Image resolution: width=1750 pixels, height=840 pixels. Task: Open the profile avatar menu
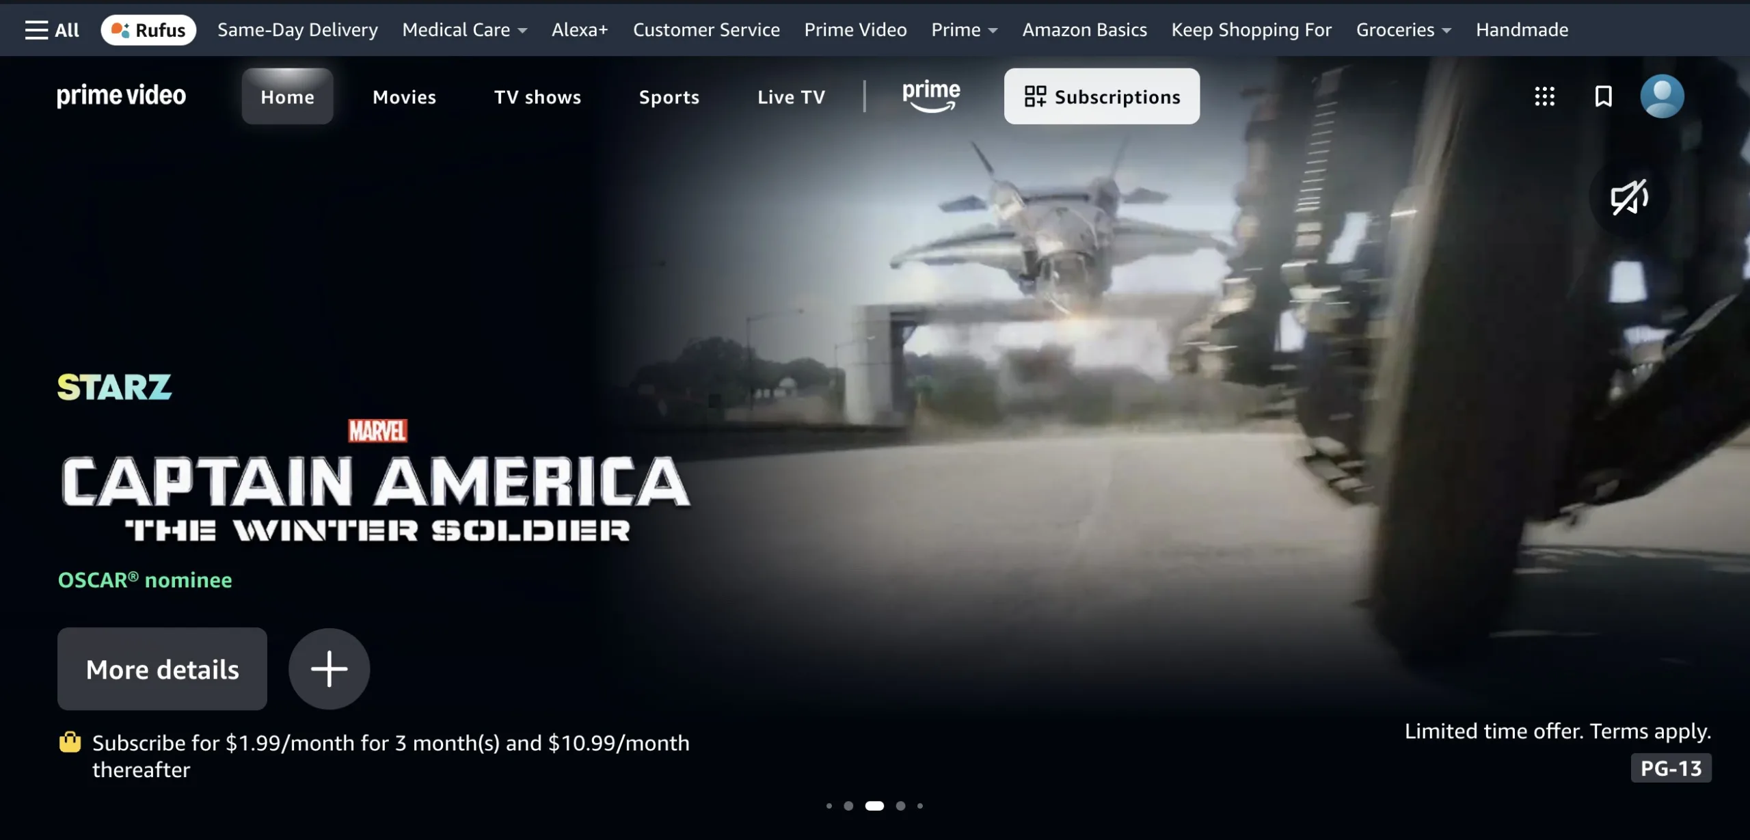click(x=1663, y=96)
